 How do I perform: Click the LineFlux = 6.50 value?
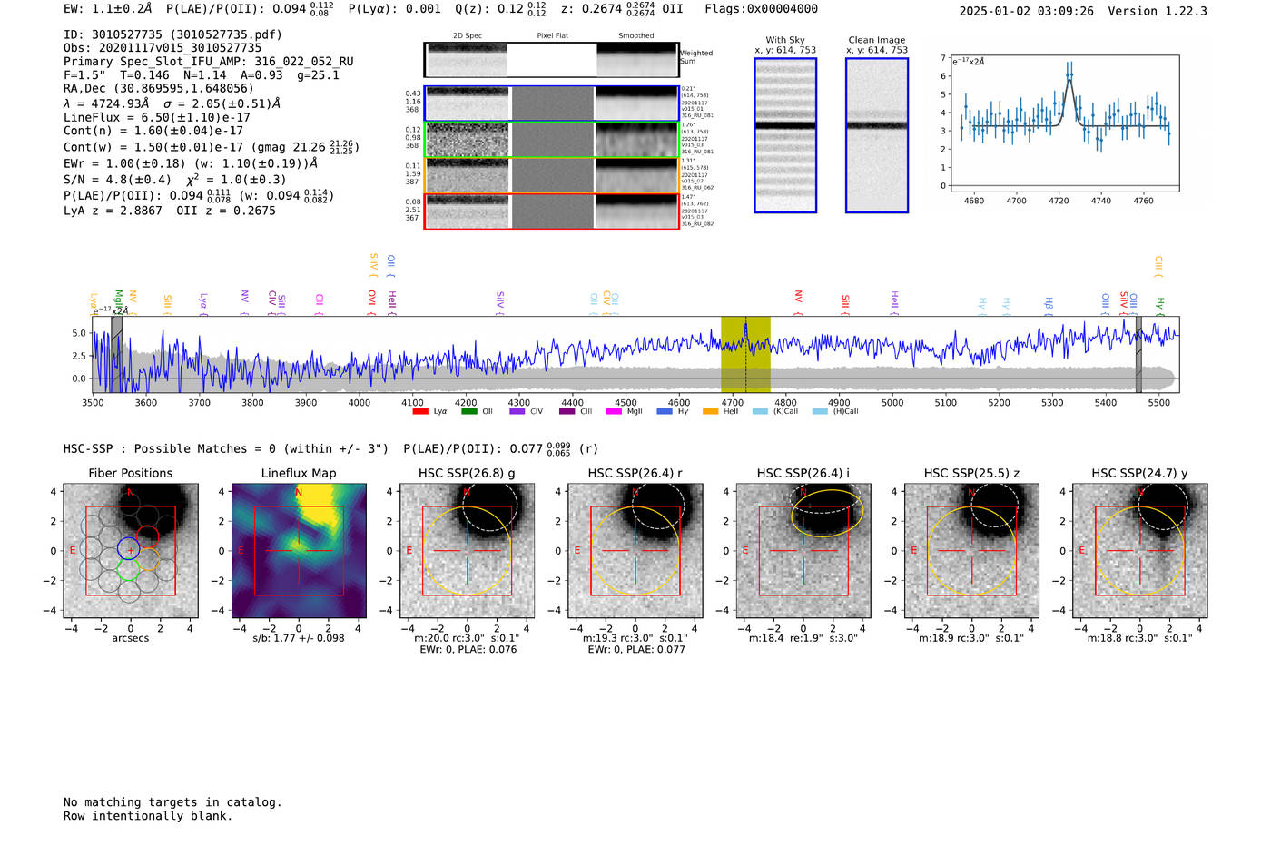(157, 117)
